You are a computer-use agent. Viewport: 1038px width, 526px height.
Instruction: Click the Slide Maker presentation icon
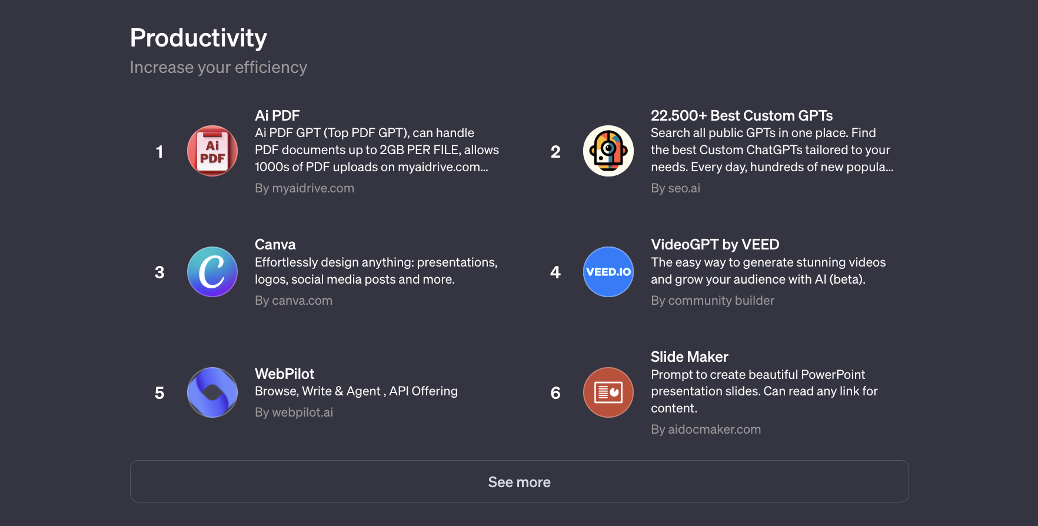click(608, 392)
